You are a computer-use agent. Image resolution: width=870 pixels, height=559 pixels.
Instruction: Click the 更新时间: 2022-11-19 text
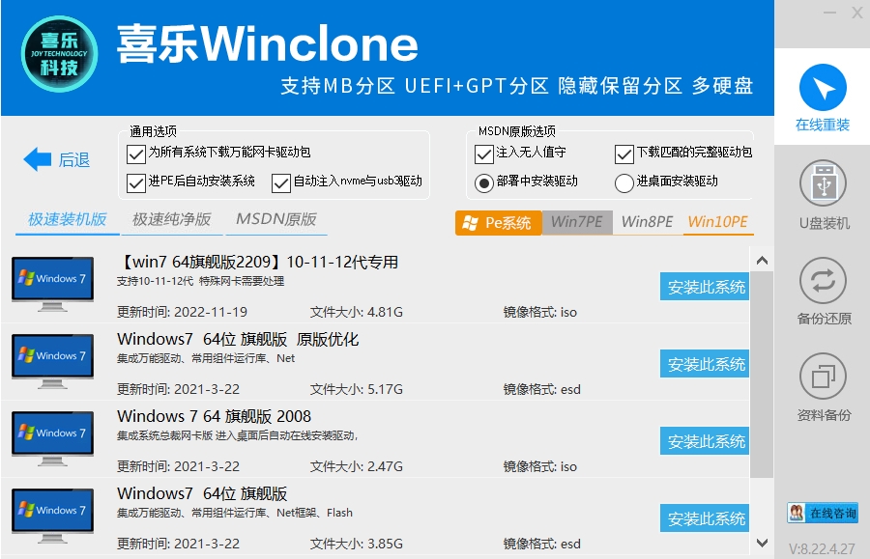[182, 312]
